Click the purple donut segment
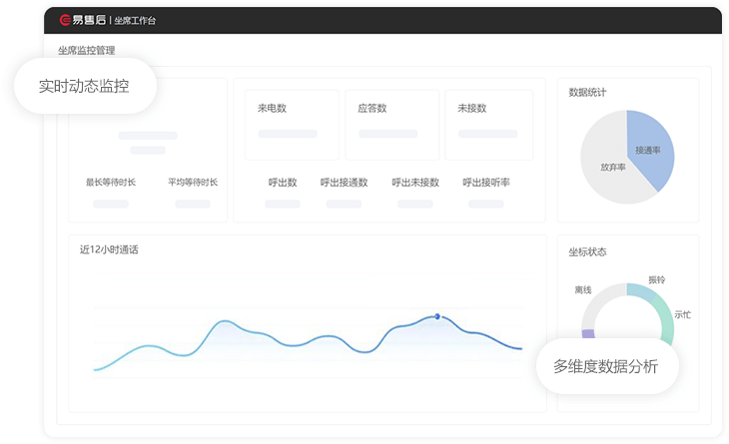 tap(588, 333)
